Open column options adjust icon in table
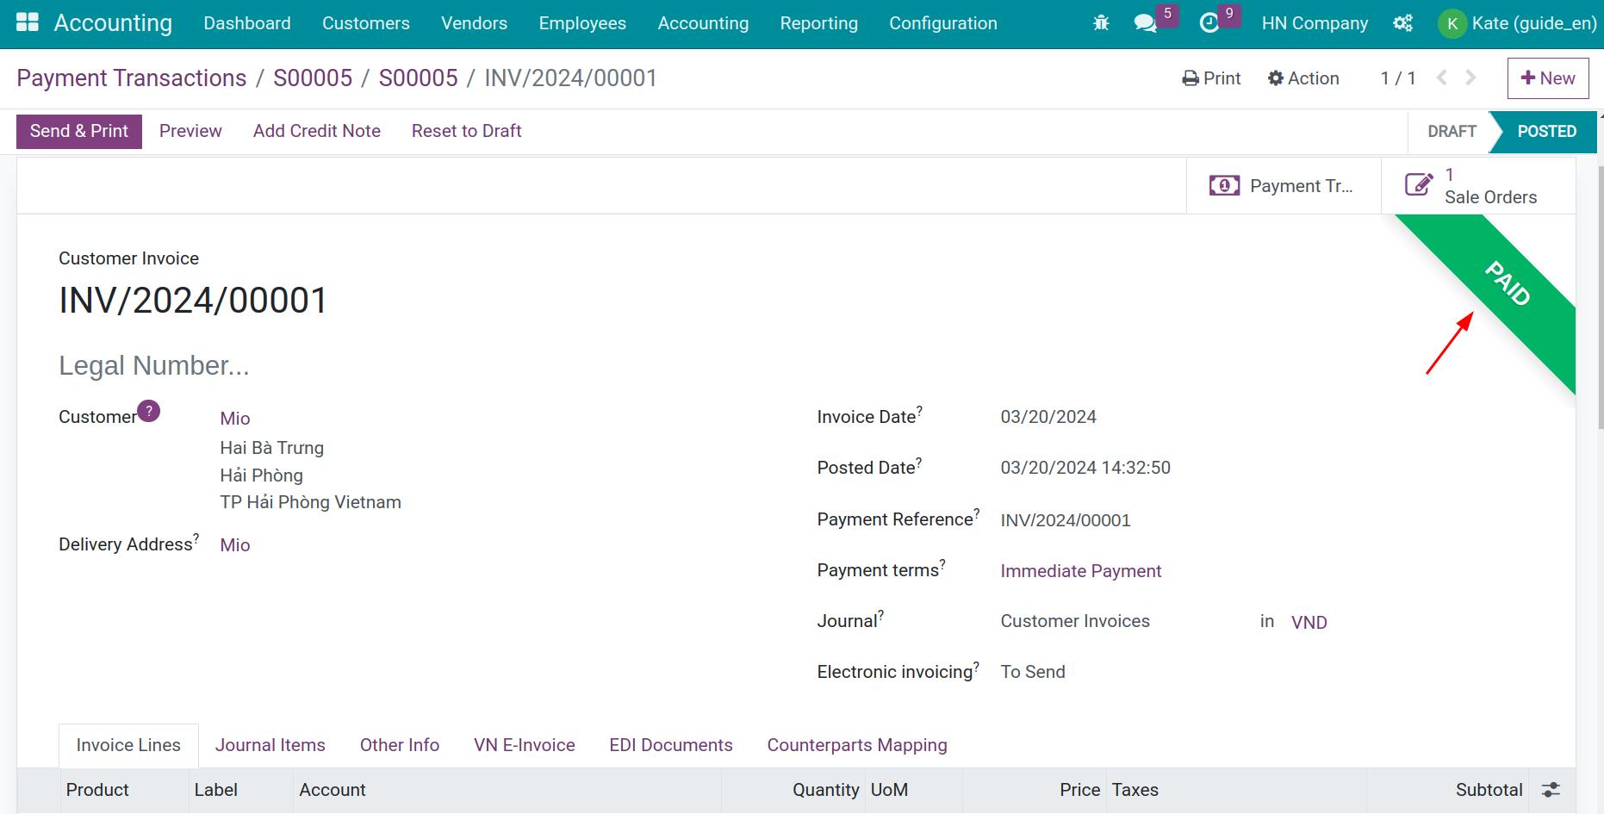This screenshot has height=814, width=1604. pos(1551,790)
